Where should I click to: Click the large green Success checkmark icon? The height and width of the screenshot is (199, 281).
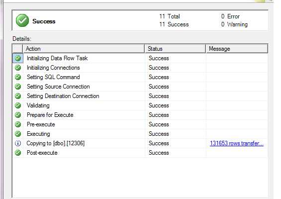[x=22, y=20]
